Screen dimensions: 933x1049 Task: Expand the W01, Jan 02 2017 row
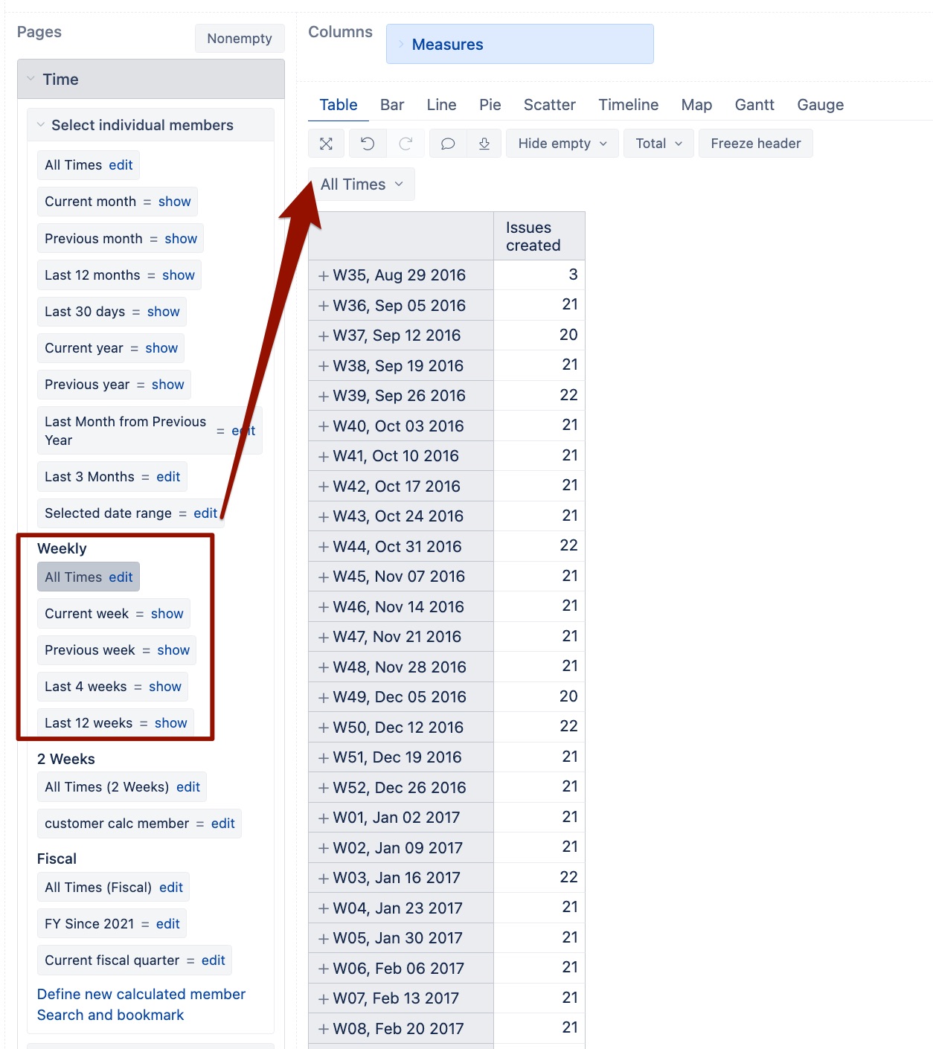tap(324, 818)
